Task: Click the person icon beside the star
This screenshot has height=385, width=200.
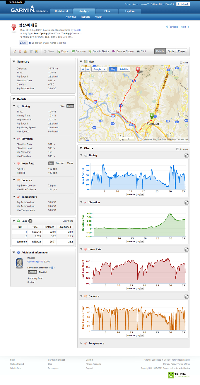Action: click(36, 51)
